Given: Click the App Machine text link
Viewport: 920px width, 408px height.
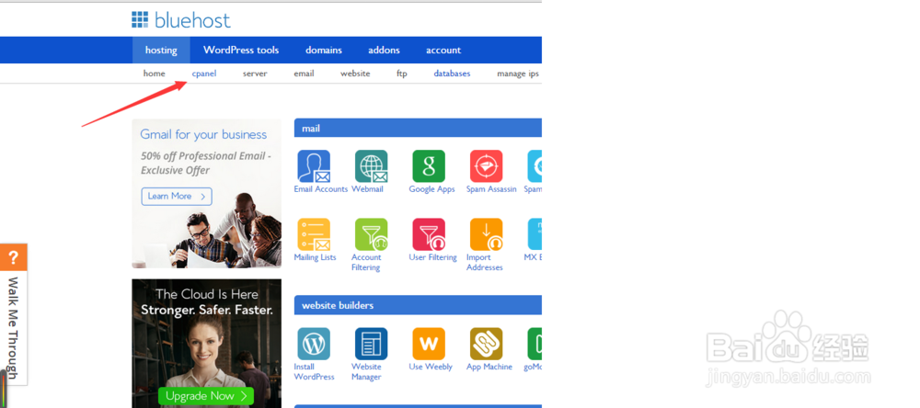Looking at the screenshot, I should click(x=489, y=367).
